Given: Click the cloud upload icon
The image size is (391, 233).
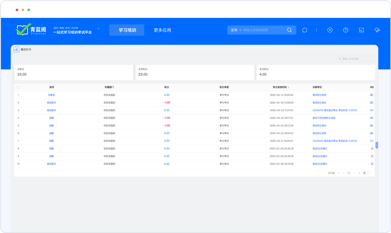Looking at the screenshot, I should pyautogui.click(x=377, y=30).
